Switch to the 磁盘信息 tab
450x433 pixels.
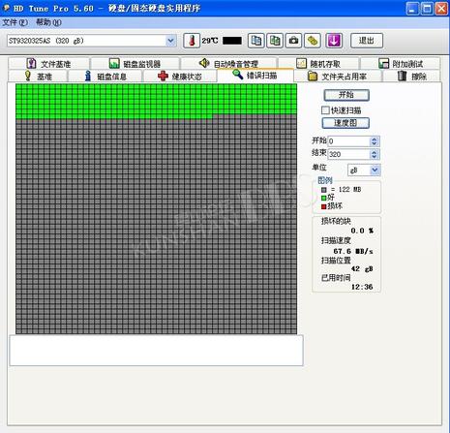point(105,77)
